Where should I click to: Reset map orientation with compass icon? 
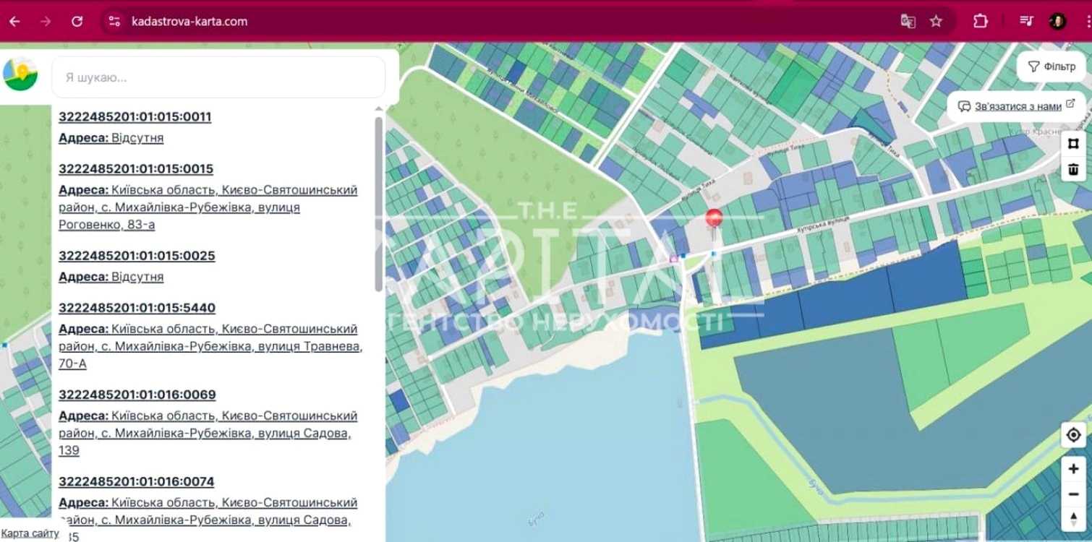click(1073, 519)
